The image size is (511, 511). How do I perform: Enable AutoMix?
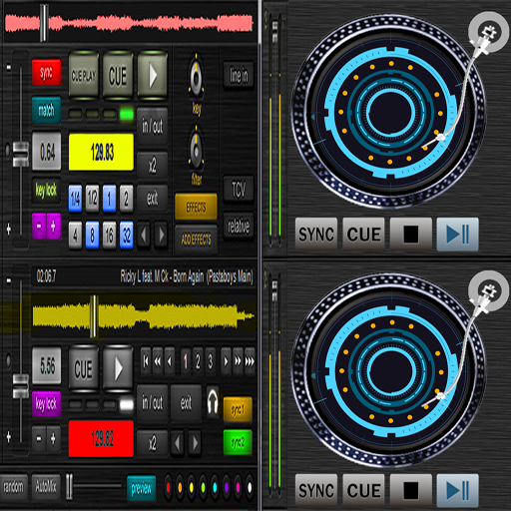(46, 487)
